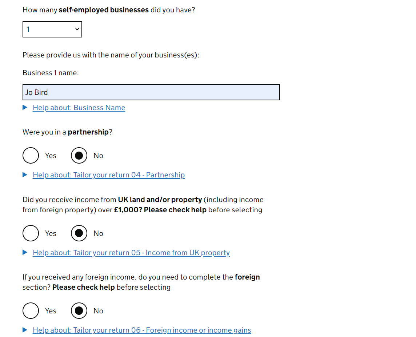Expand the Partnership help triangle
This screenshot has width=416, height=337.
pos(25,175)
